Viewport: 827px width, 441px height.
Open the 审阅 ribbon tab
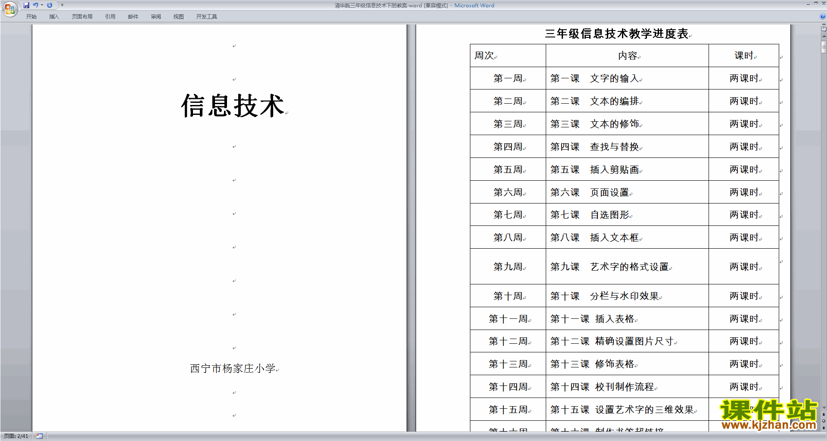pyautogui.click(x=156, y=17)
